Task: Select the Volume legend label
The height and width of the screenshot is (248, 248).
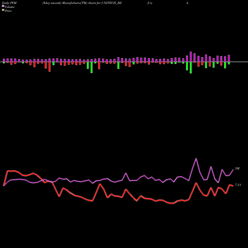Action: tap(9, 7)
